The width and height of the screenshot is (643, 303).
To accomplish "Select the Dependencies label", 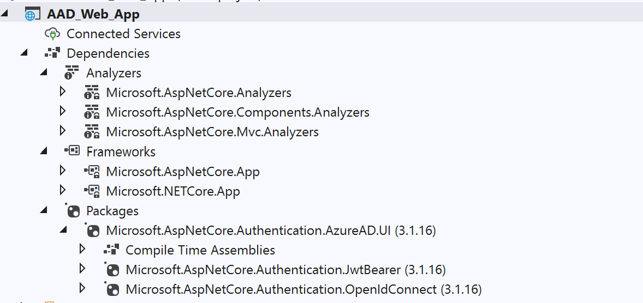I will click(108, 53).
